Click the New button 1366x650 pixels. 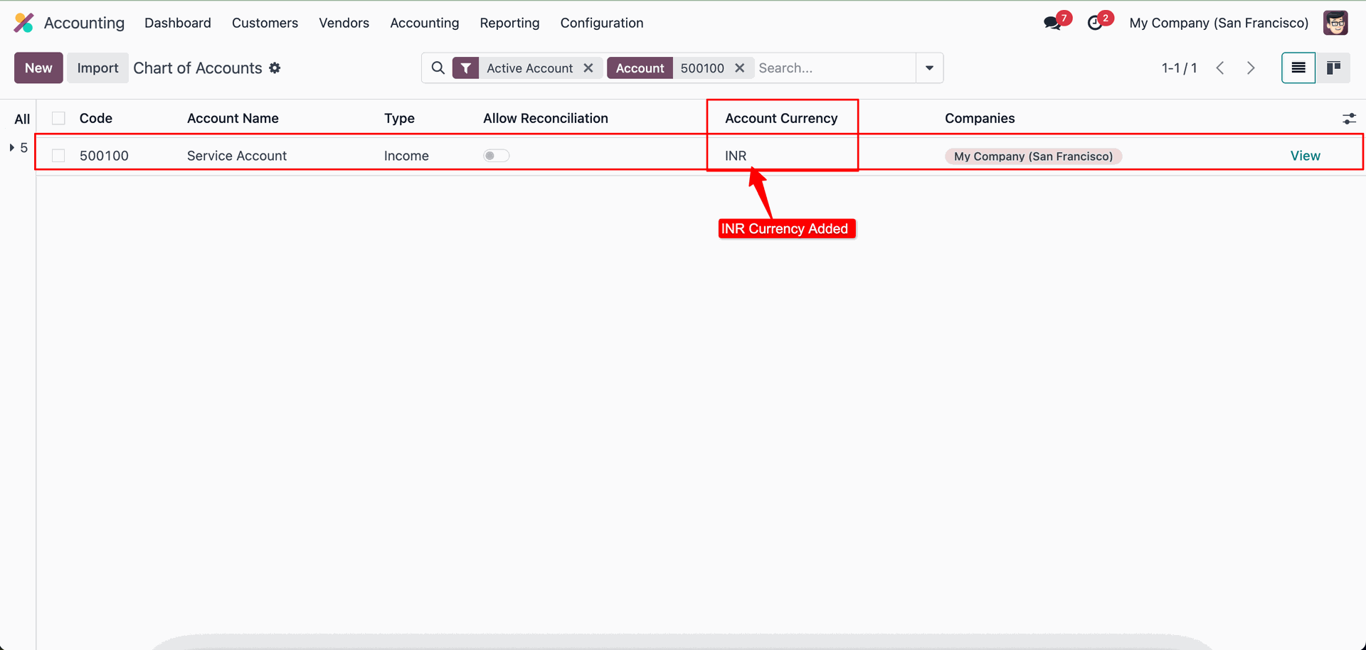(x=38, y=68)
